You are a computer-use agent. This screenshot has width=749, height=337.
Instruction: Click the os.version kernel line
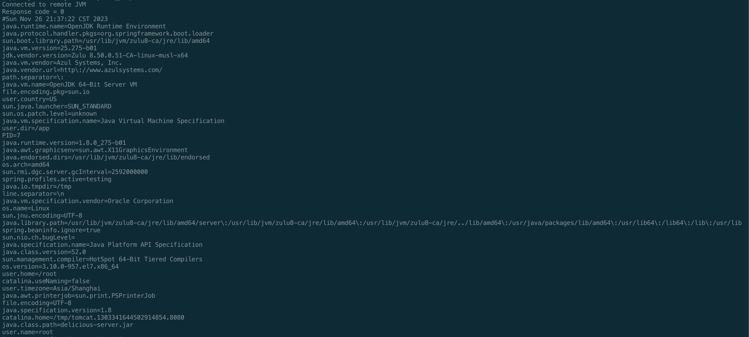click(x=60, y=267)
